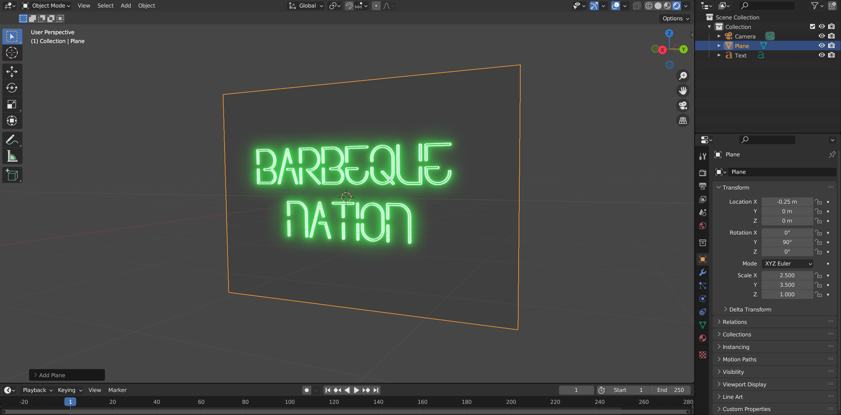Toggle lock on Rotation Y
This screenshot has width=841, height=415.
point(818,242)
